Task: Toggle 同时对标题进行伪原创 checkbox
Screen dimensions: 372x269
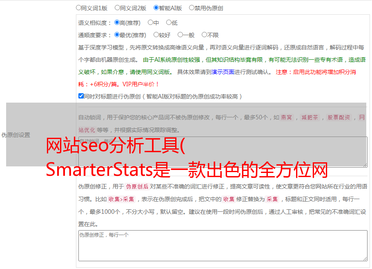Action: 81,96
